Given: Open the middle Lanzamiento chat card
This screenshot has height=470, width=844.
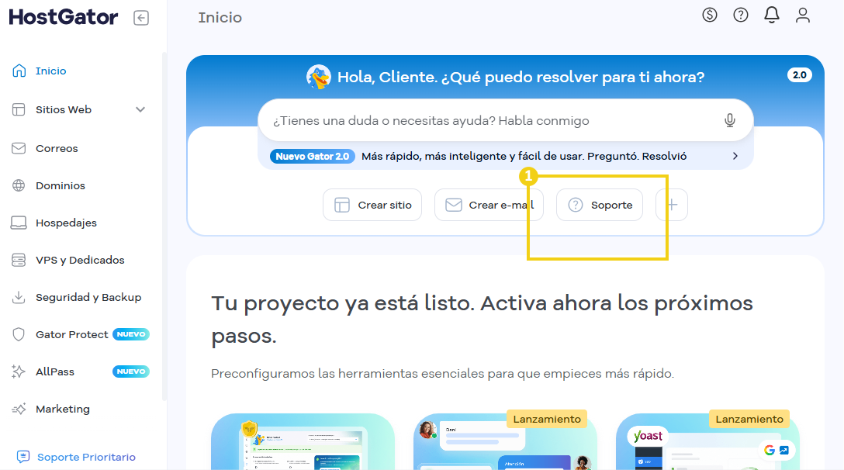Looking at the screenshot, I should coord(506,442).
